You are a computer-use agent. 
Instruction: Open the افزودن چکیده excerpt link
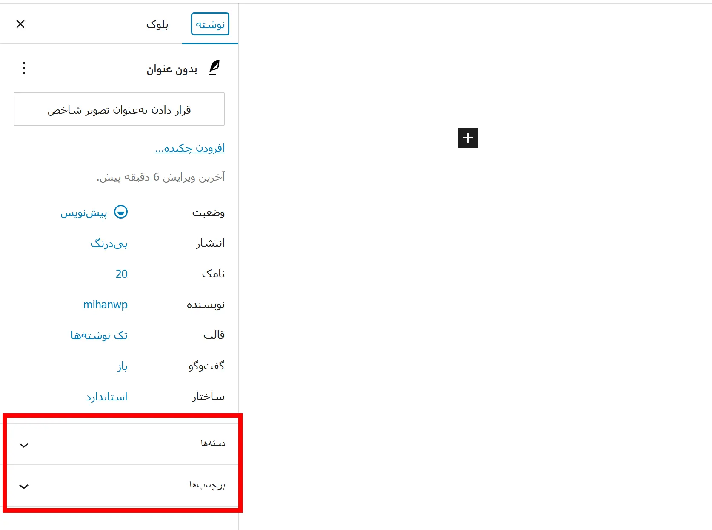pyautogui.click(x=190, y=148)
